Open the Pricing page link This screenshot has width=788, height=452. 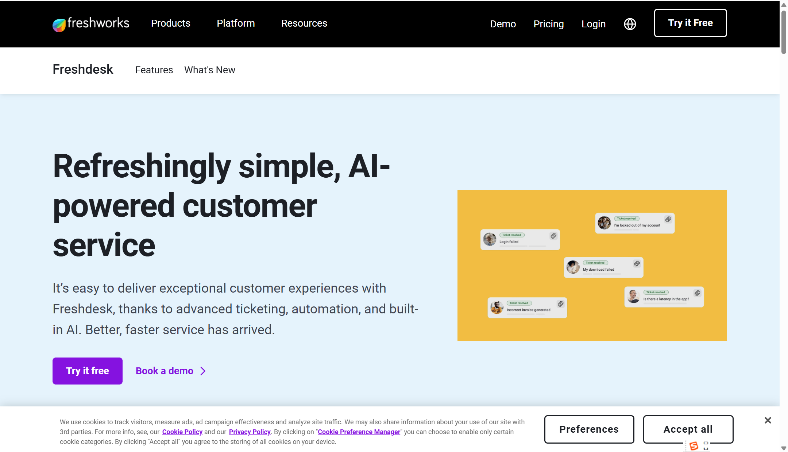pos(548,24)
